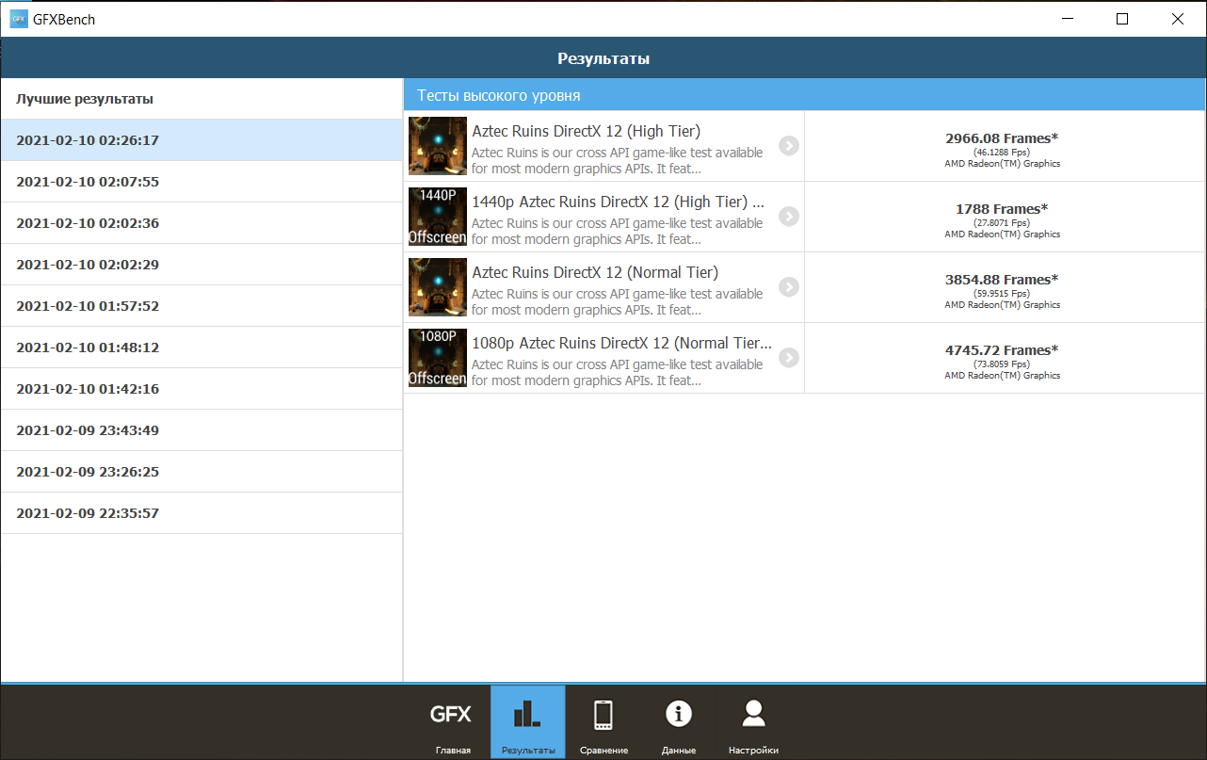Select result 2021-02-10 01:42:16
1207x760 pixels.
pos(201,389)
